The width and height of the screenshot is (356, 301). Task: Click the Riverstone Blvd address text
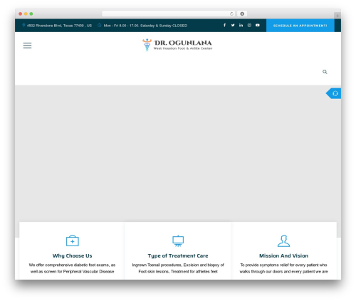[x=59, y=26]
